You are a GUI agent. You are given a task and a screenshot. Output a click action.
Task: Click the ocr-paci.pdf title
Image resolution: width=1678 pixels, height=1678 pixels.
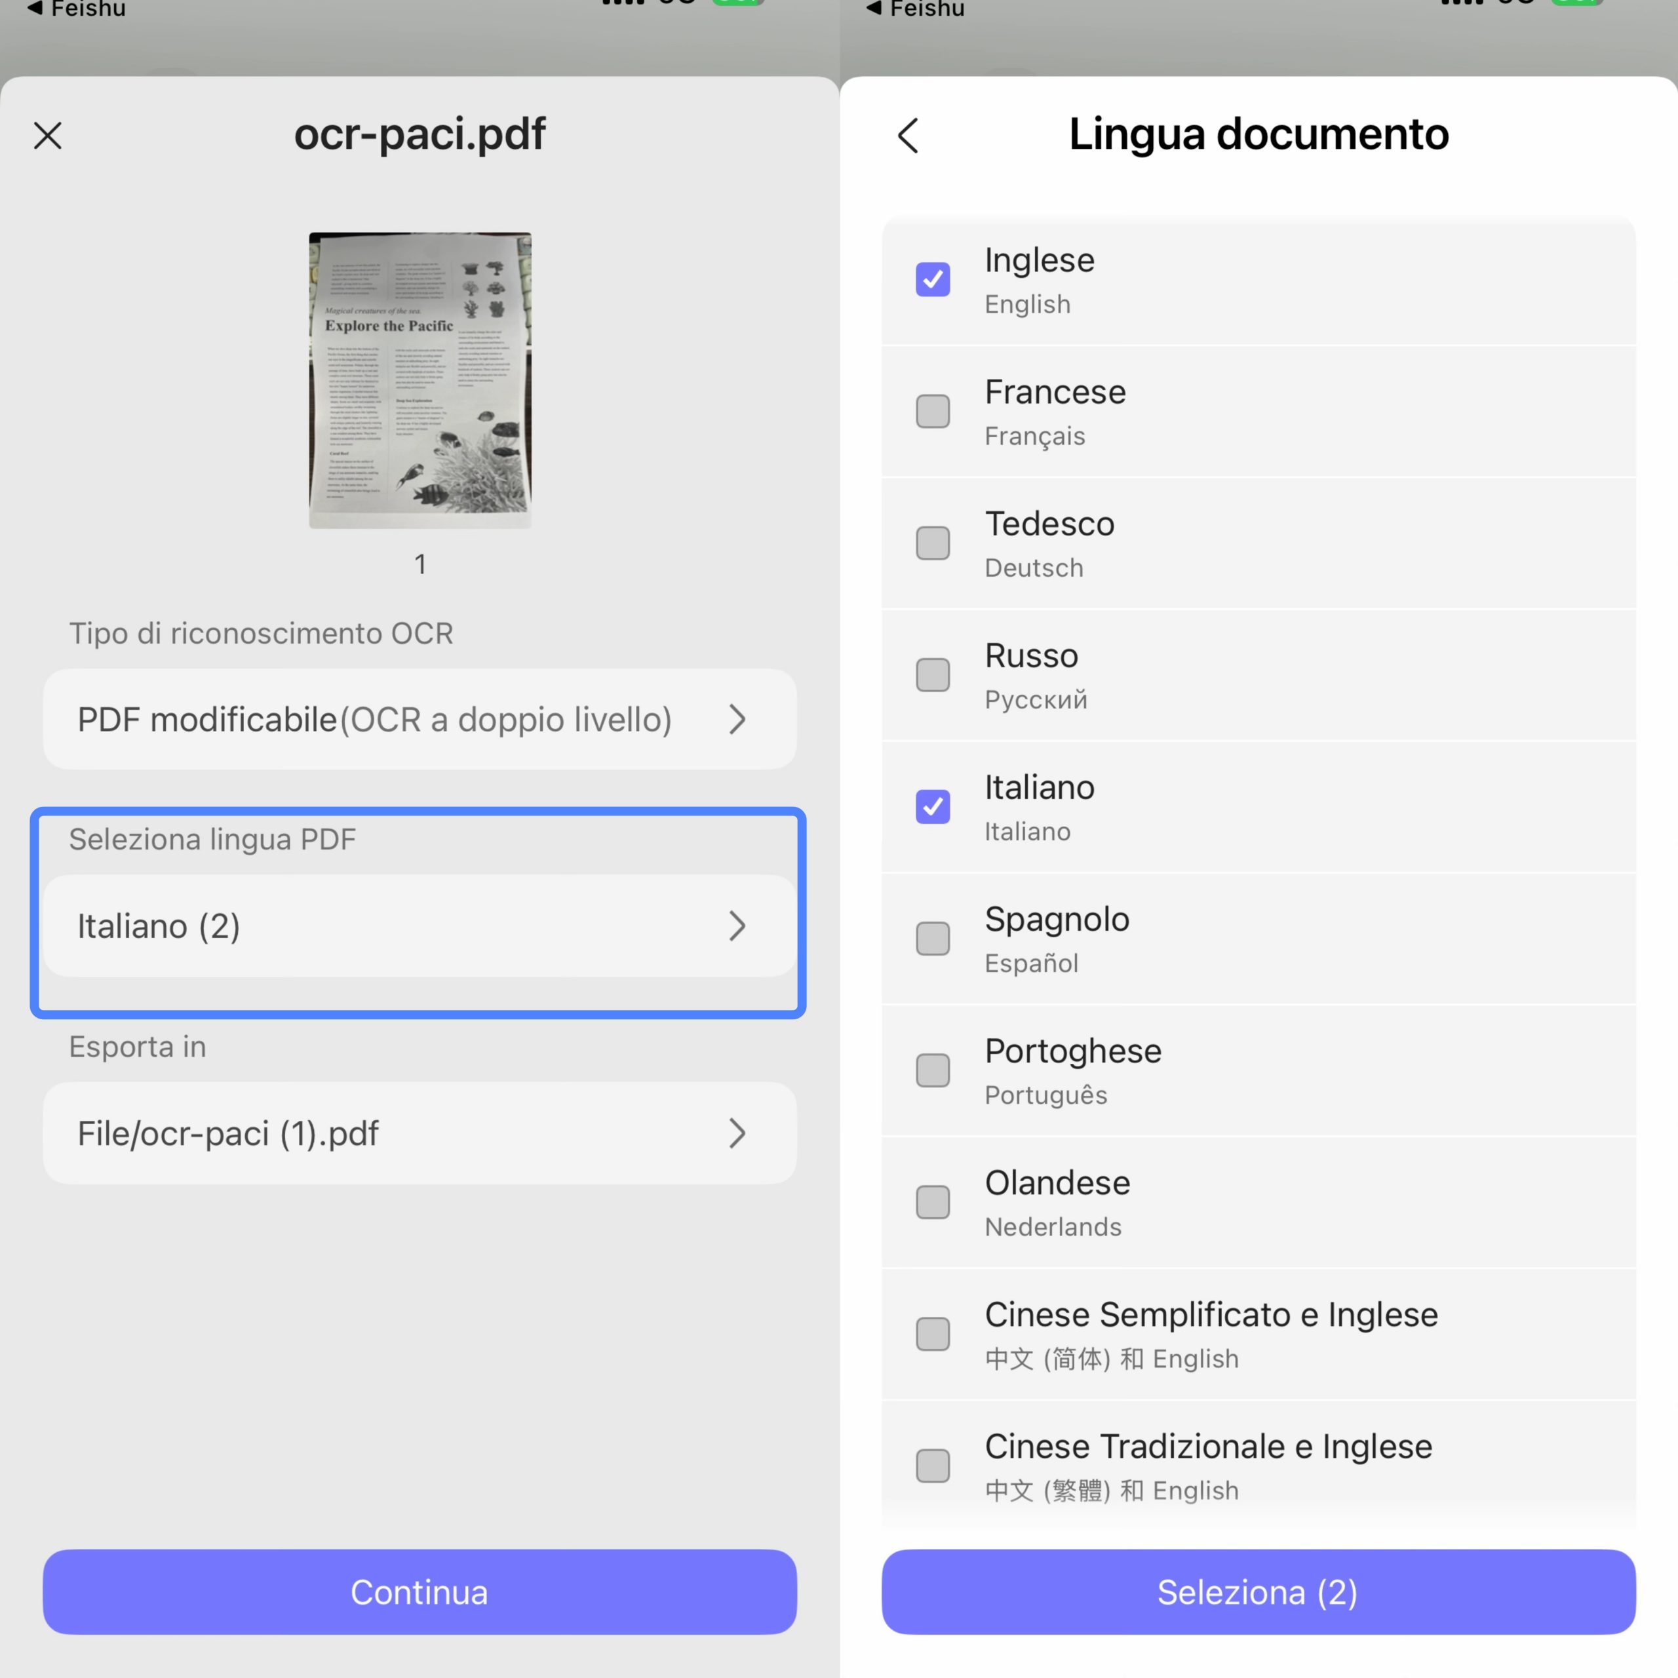[x=419, y=134]
